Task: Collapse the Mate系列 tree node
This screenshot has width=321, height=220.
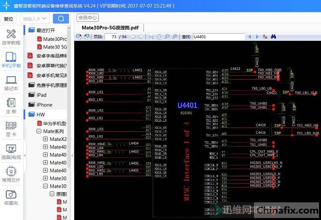Action: [39, 131]
